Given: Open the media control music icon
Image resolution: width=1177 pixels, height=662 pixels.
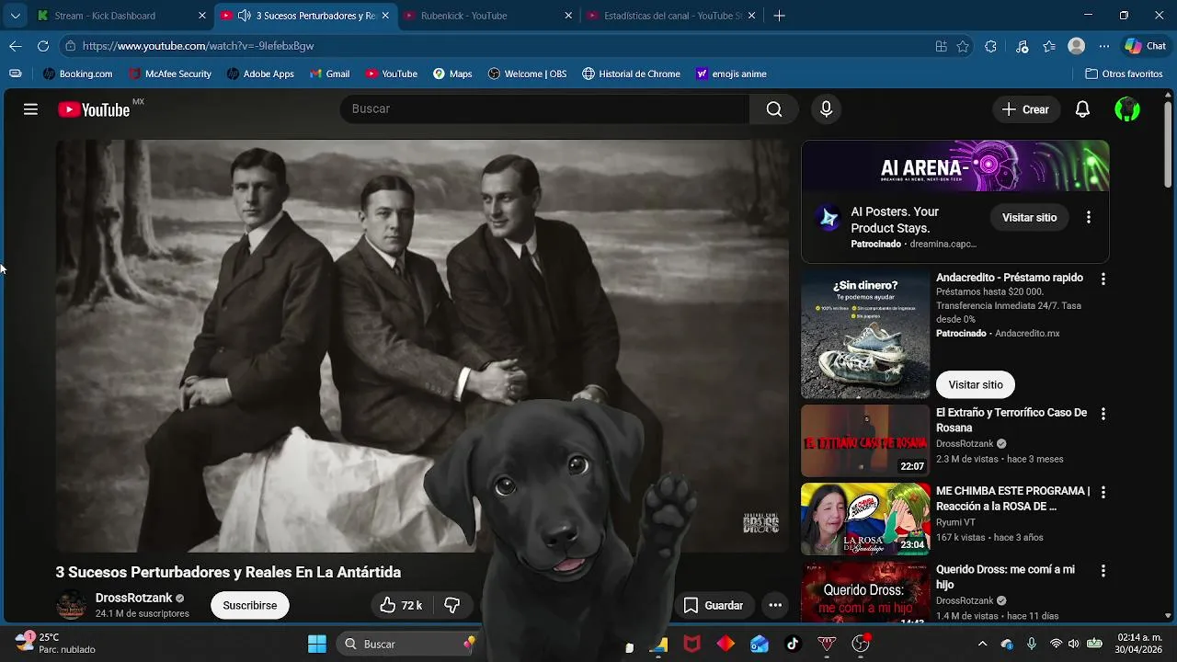Looking at the screenshot, I should pos(1023,46).
